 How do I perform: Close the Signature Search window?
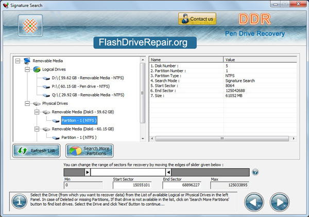point(298,4)
